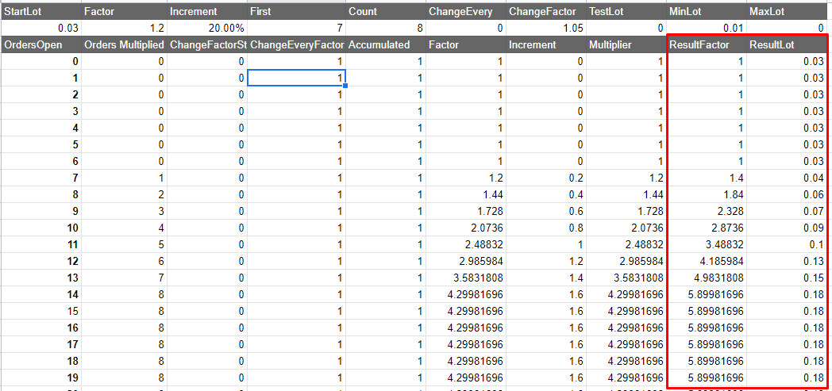Click the Orders Multiplied header cell

(125, 45)
